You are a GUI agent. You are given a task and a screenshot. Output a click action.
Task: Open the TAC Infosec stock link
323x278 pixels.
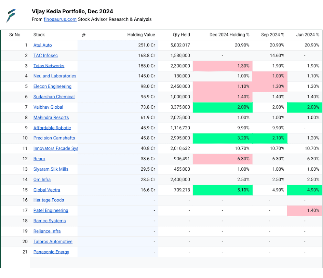point(46,55)
